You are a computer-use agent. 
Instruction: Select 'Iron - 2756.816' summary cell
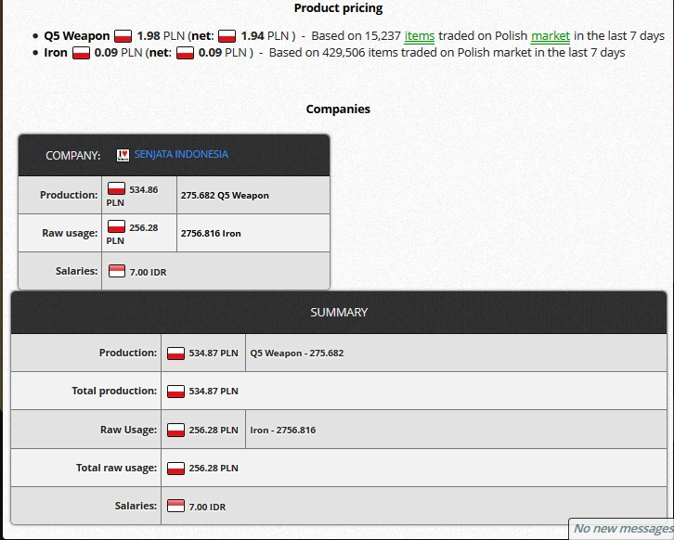[x=456, y=430]
